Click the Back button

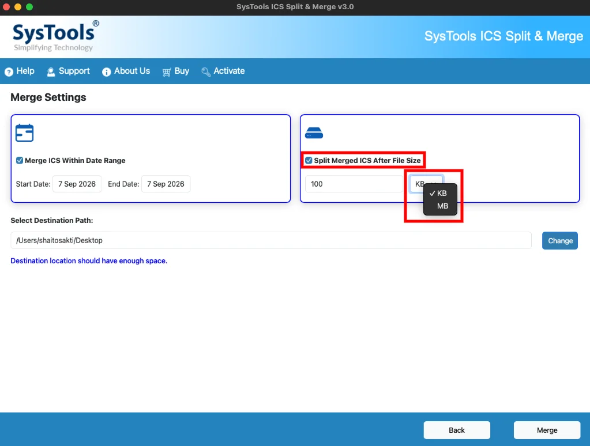pyautogui.click(x=457, y=430)
